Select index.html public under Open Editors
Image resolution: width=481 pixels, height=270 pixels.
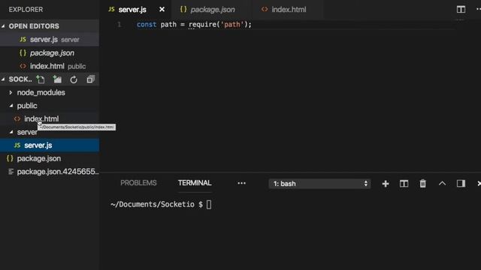tap(50, 66)
